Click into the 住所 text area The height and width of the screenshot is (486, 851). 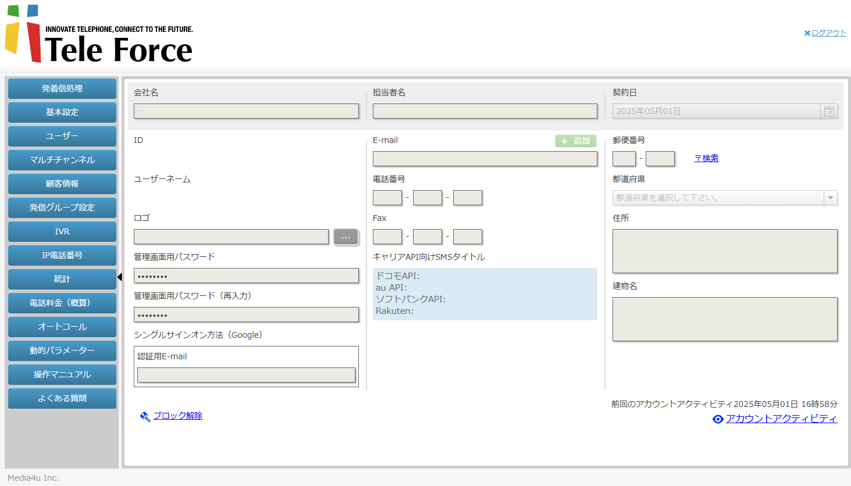coord(725,251)
